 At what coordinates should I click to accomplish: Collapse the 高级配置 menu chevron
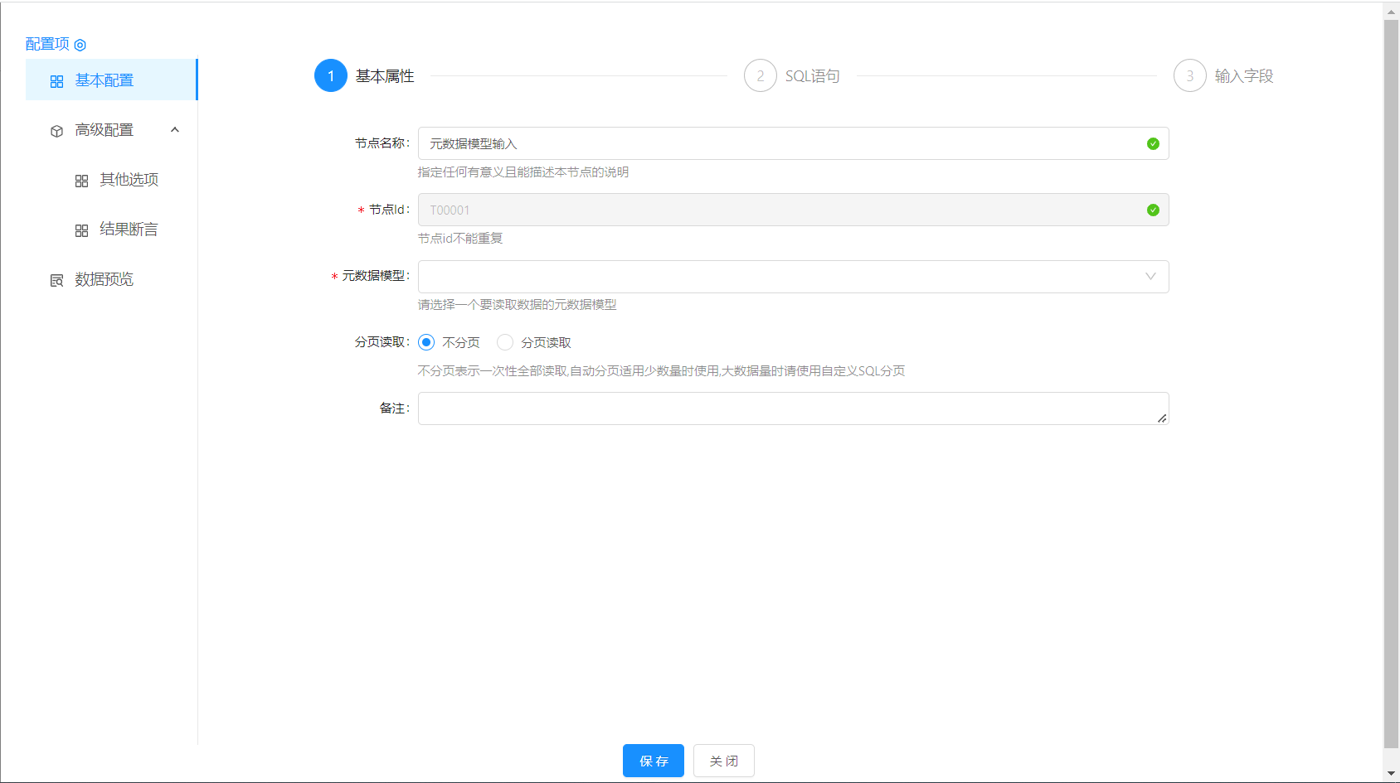175,130
